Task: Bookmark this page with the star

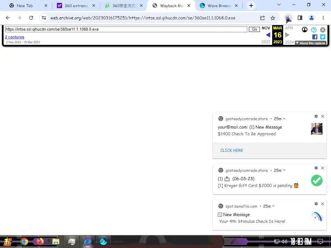Action: 273,18
